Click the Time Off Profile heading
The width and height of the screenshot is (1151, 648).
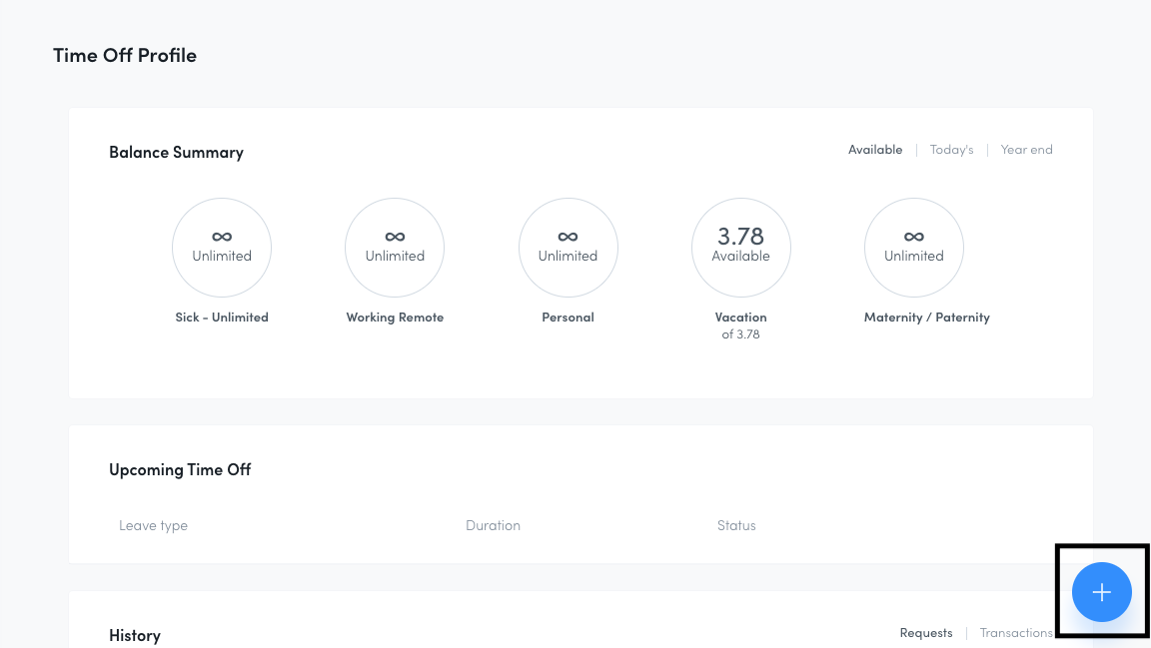(125, 55)
